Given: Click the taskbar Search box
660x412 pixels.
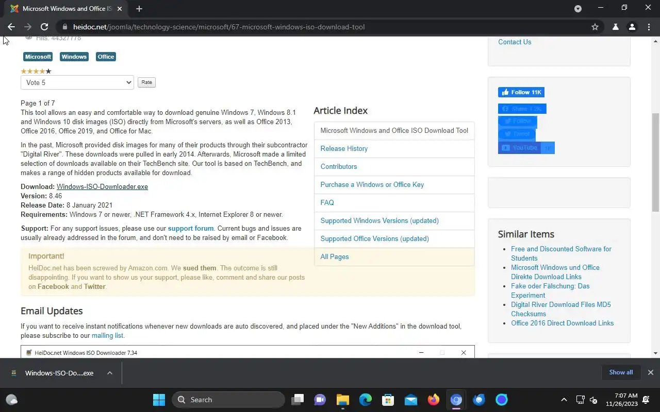Looking at the screenshot, I should [x=229, y=400].
